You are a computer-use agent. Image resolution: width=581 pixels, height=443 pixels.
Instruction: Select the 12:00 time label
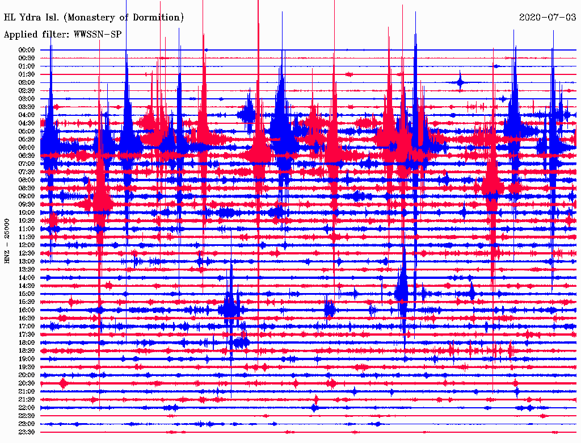click(x=27, y=245)
